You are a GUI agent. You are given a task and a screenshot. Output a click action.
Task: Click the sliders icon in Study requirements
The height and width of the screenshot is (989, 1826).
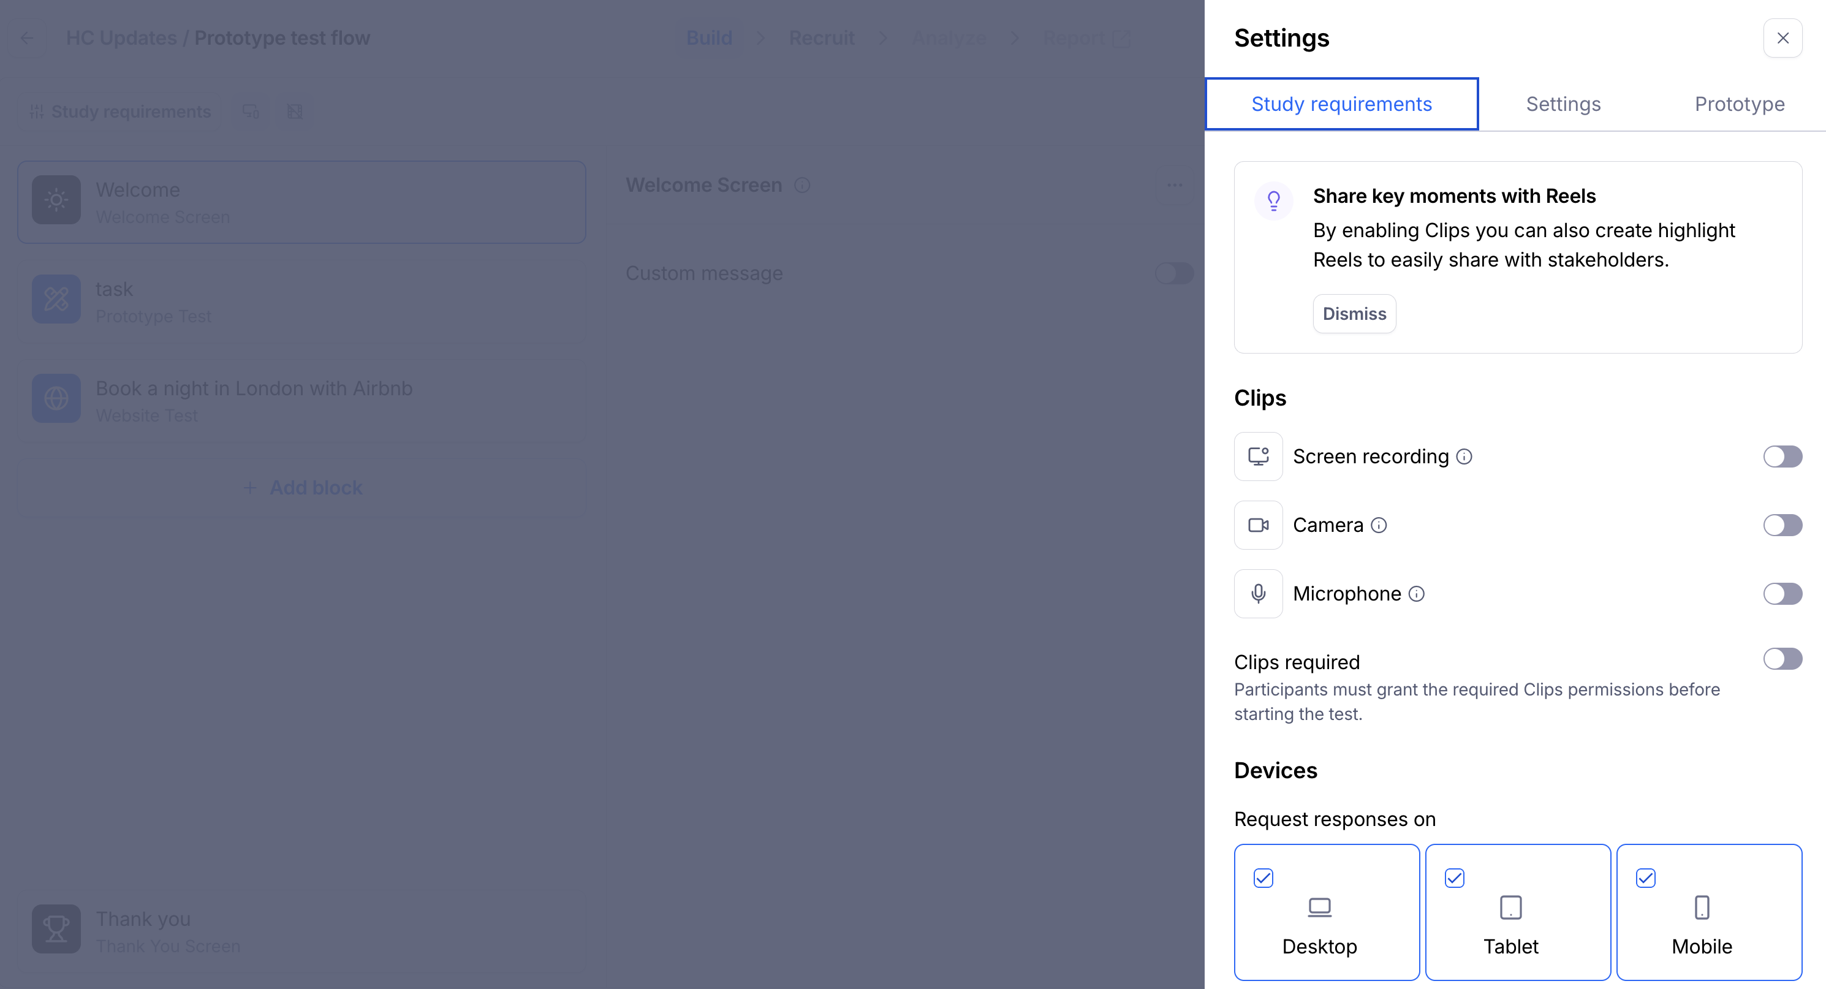tap(37, 112)
